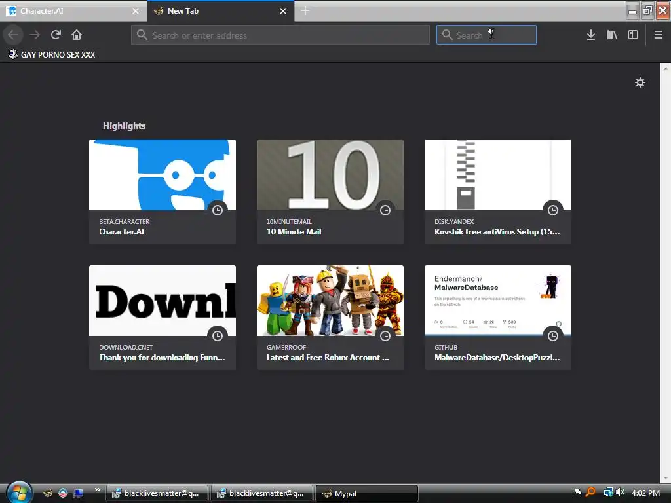Switch to the Character.AI tab

tap(73, 11)
